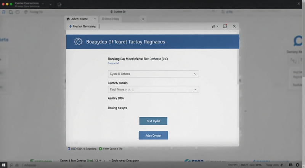Viewport: 305px width, 168px height.
Task: Click the CenteM ewnils label
Action: (x=118, y=83)
